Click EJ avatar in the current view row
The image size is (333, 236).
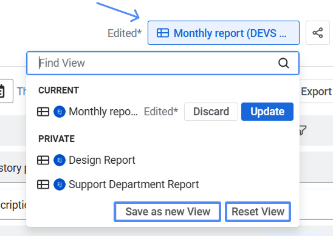coord(60,112)
